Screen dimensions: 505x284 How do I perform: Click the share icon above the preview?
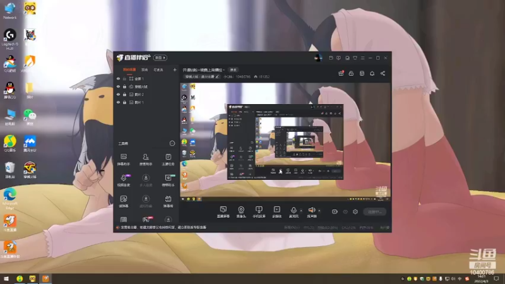pos(383,73)
